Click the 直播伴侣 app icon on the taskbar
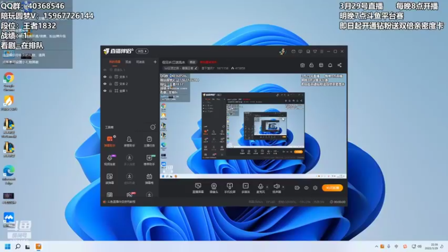Viewport: 448px width, 252px height. click(x=38, y=246)
